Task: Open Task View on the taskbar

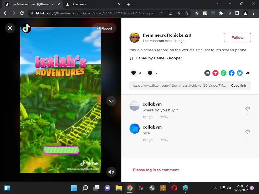Action: (96, 188)
